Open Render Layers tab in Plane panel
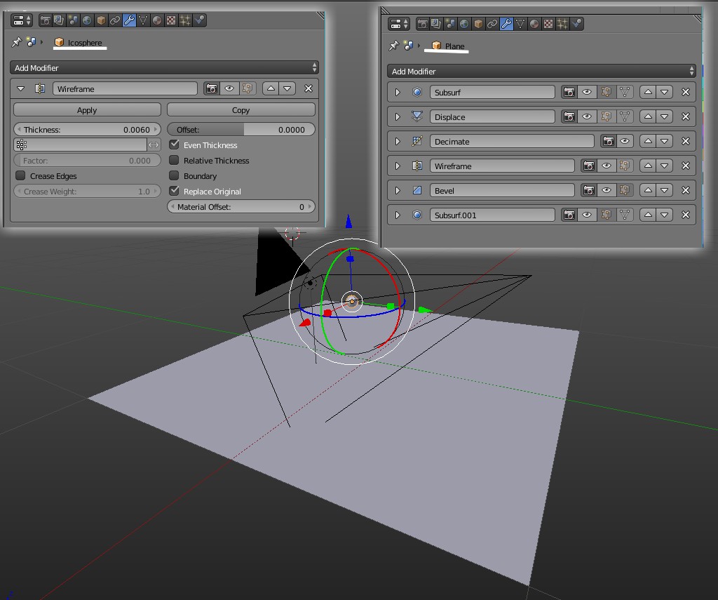Viewport: 718px width, 600px height. tap(436, 24)
